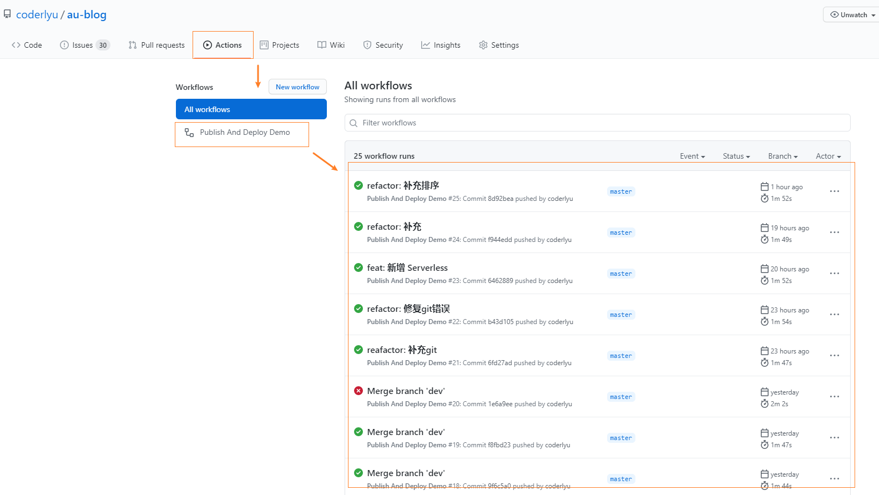Click red failure icon of run #20
This screenshot has height=495, width=879.
[x=358, y=391]
